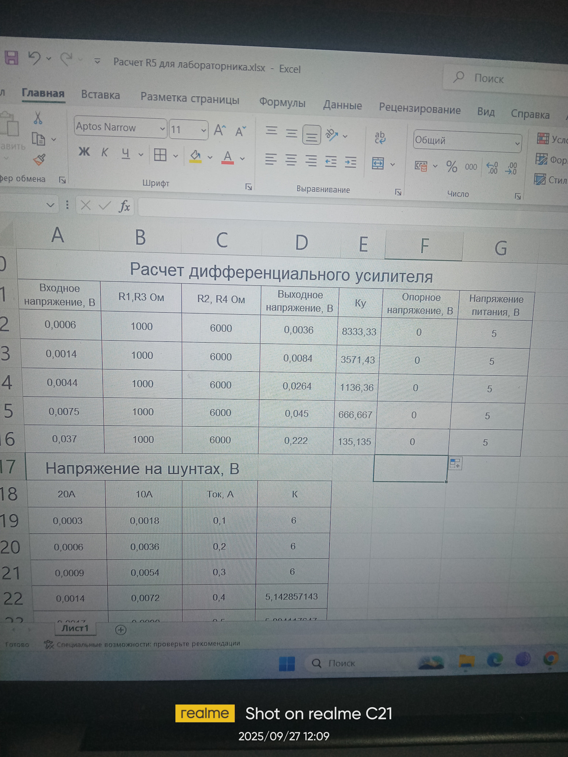Click the Cut scissors icon
The width and height of the screenshot is (568, 757).
[x=38, y=118]
